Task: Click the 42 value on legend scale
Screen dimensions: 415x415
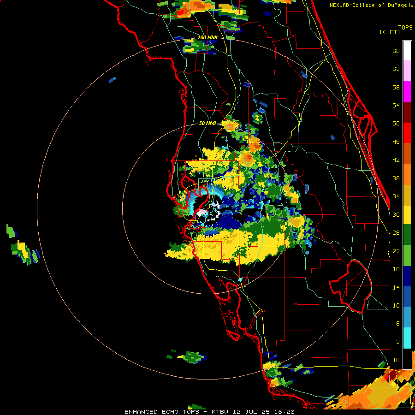Action: pos(396,160)
